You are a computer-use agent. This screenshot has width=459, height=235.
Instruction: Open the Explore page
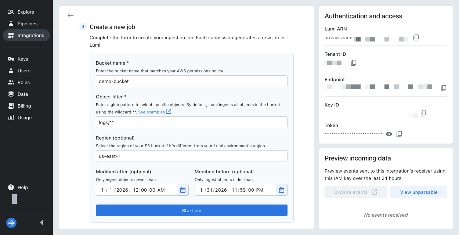[26, 12]
